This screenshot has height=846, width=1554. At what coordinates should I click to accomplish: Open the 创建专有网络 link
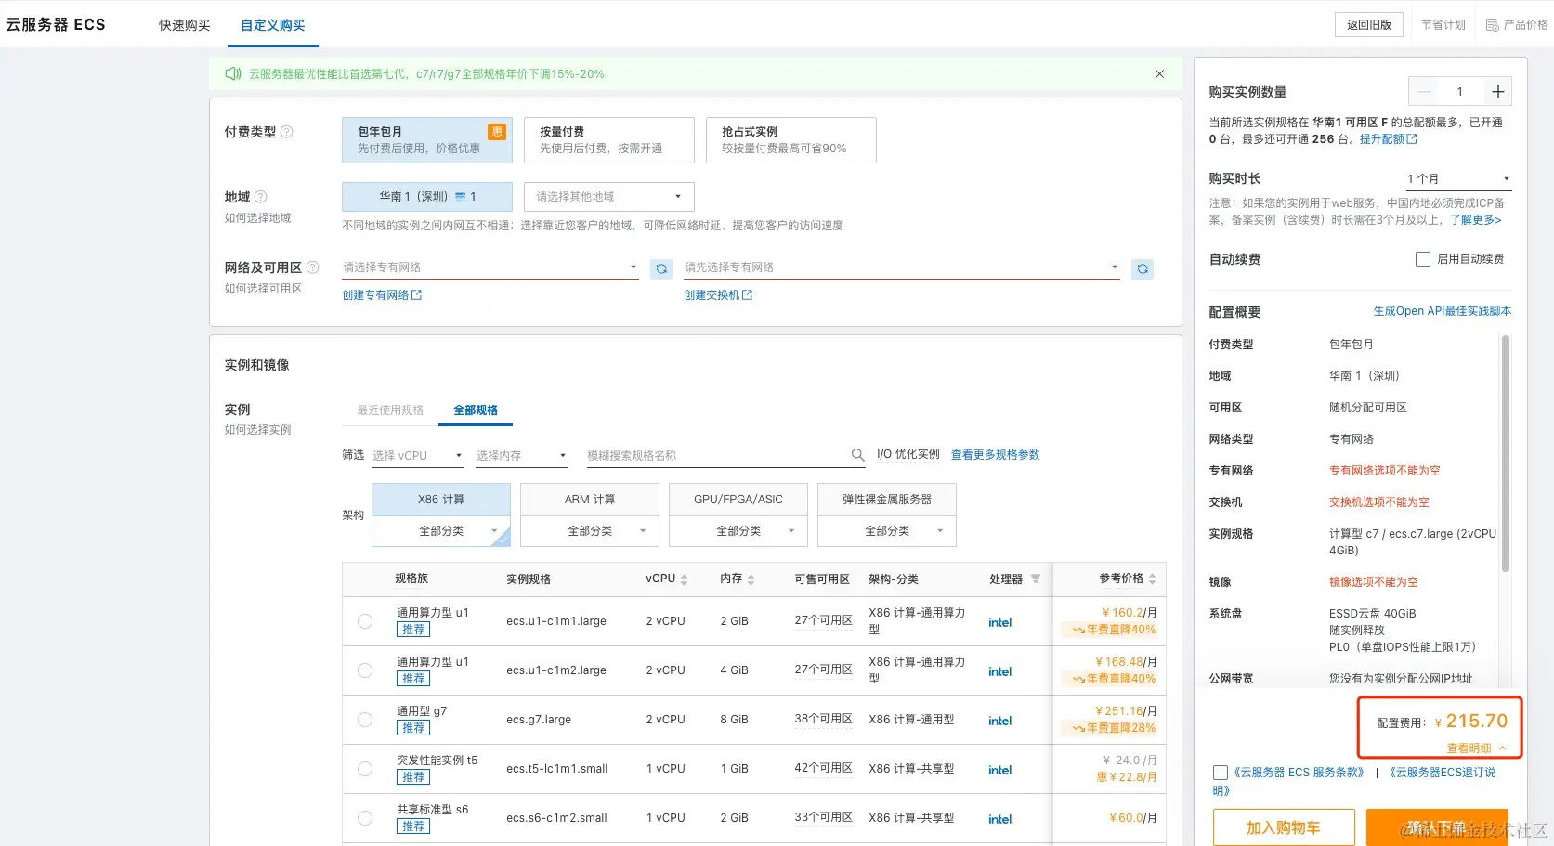coord(382,295)
